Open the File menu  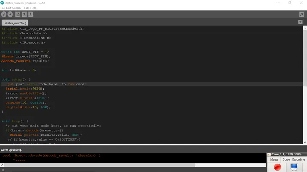point(3,8)
